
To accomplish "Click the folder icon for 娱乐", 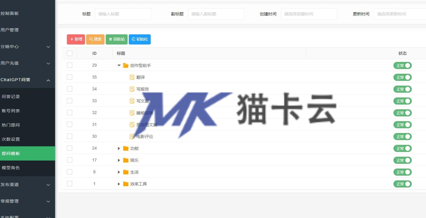I will [x=126, y=160].
